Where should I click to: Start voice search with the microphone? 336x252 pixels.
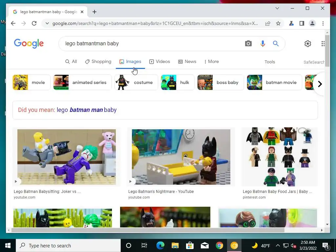(x=263, y=44)
